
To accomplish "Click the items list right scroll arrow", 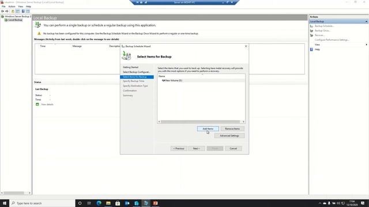I will (243, 121).
